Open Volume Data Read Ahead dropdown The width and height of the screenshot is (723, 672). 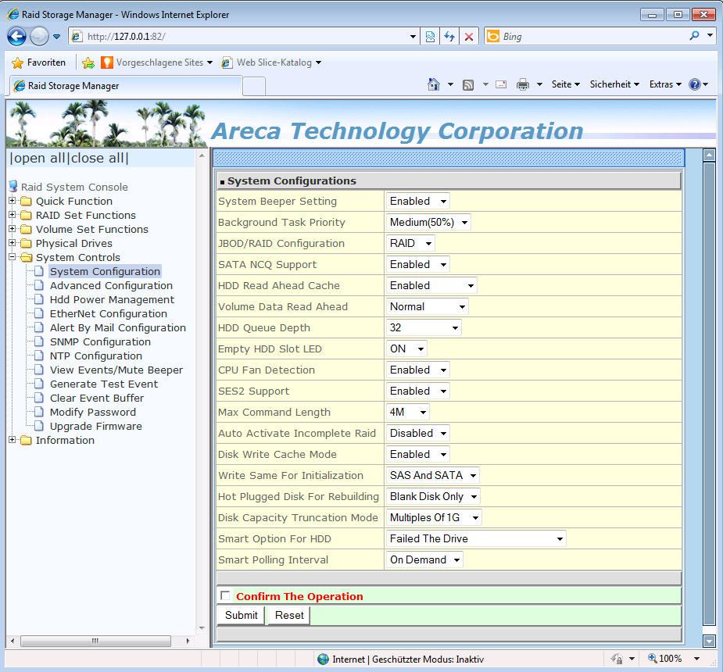pyautogui.click(x=428, y=306)
